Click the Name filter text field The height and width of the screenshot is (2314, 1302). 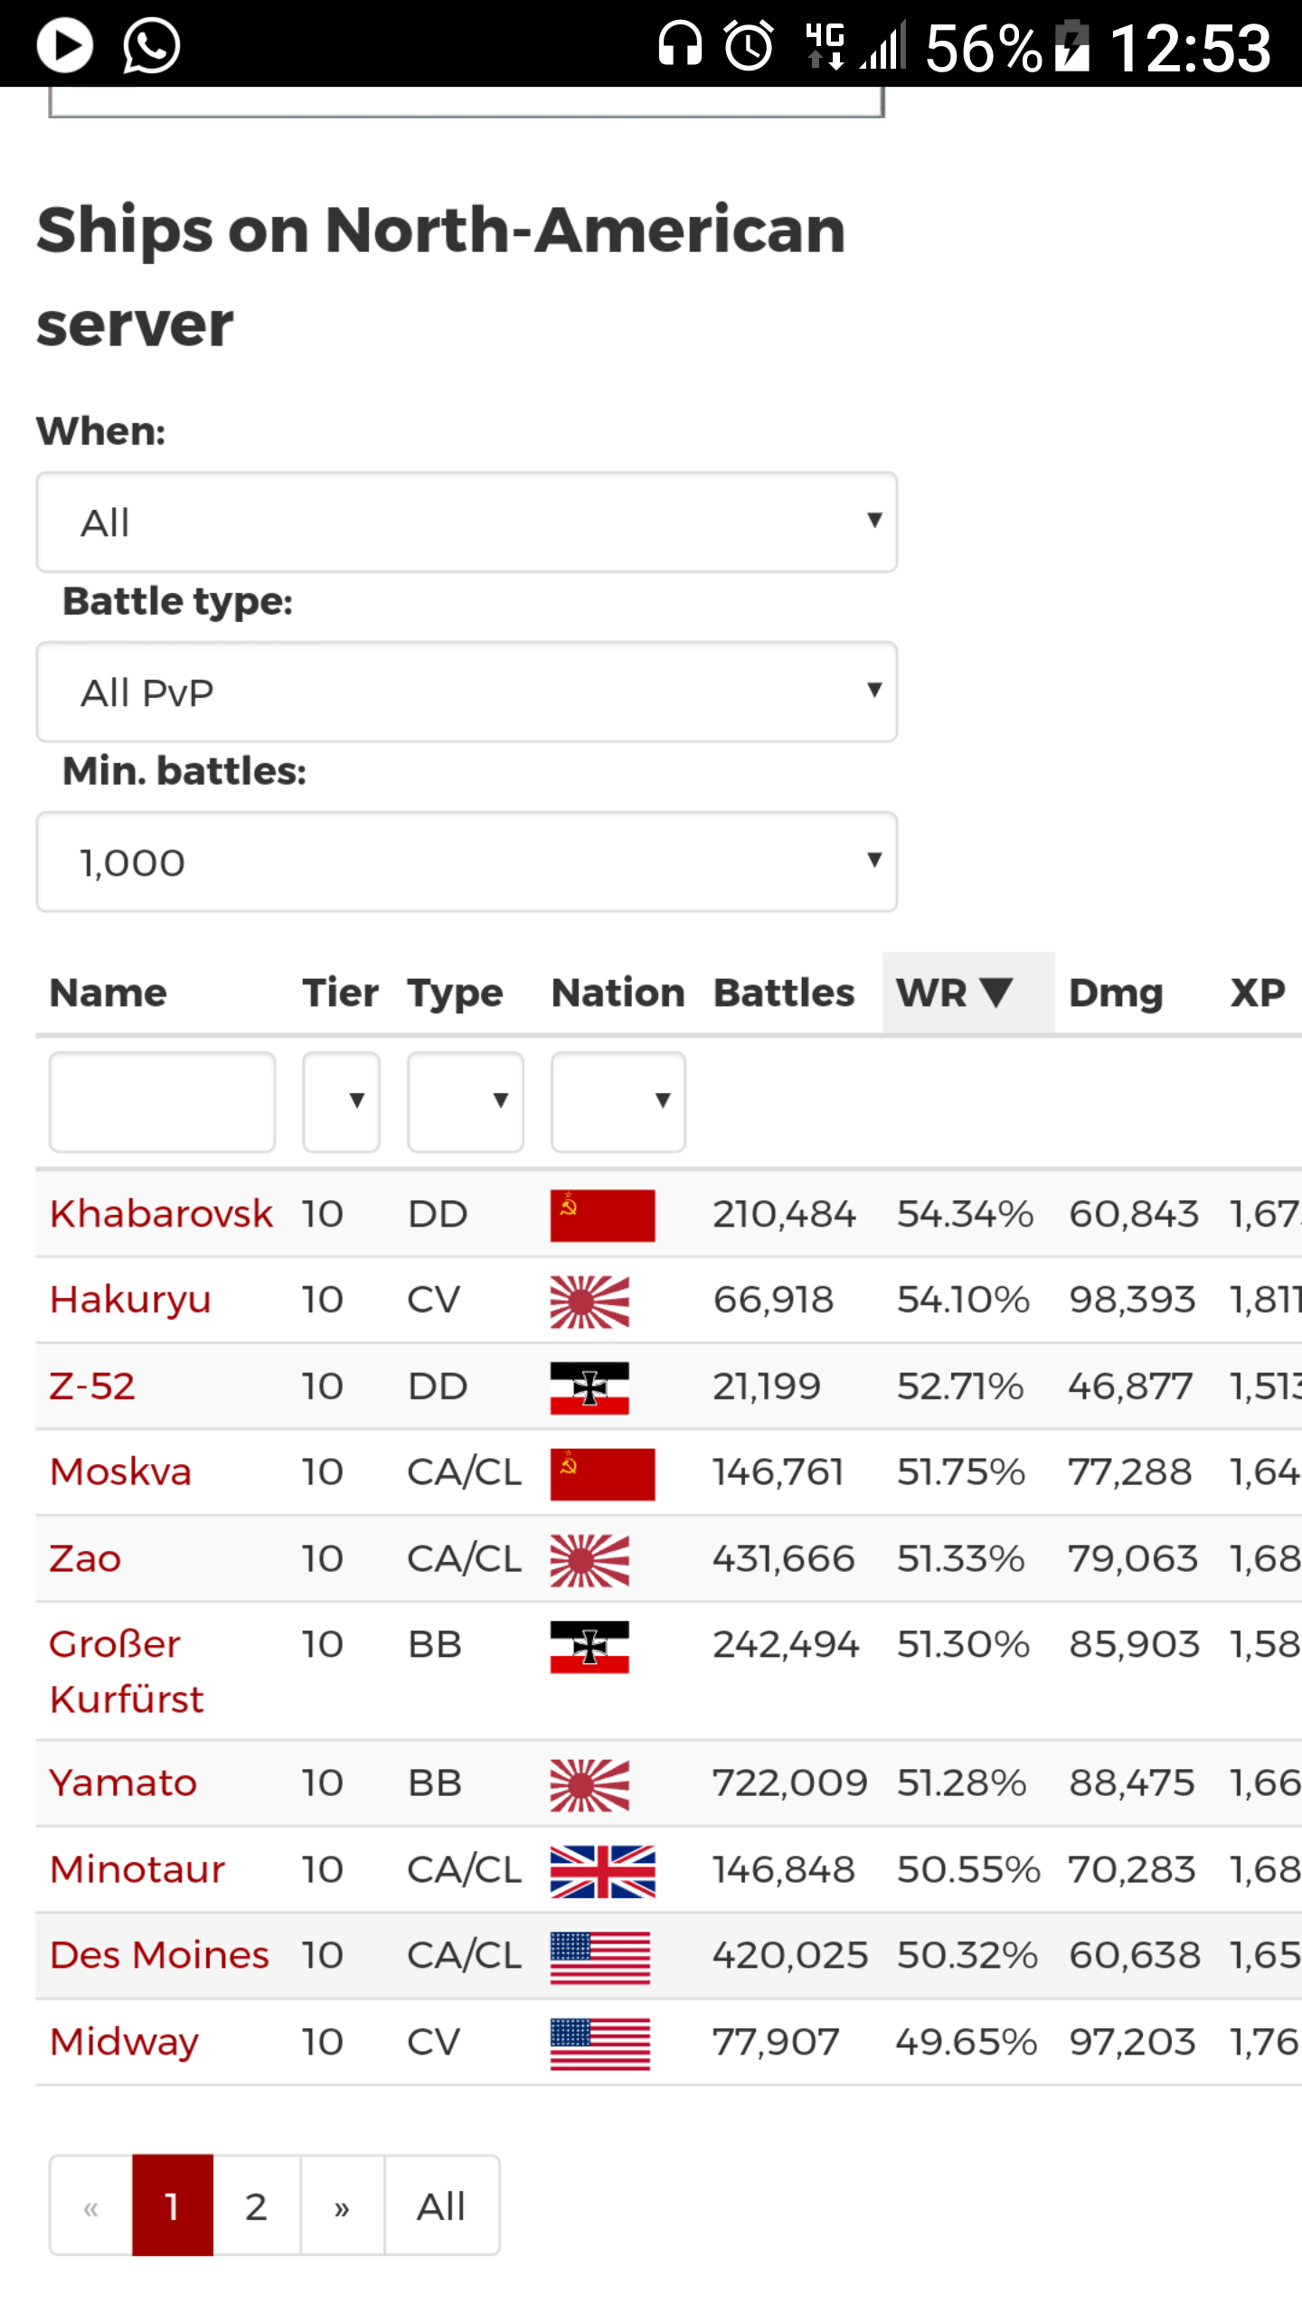click(163, 1102)
